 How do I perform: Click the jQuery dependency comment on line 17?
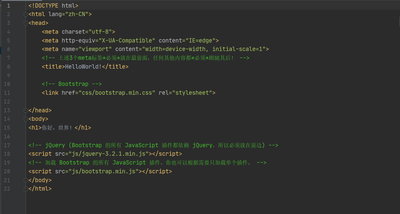click(153, 145)
